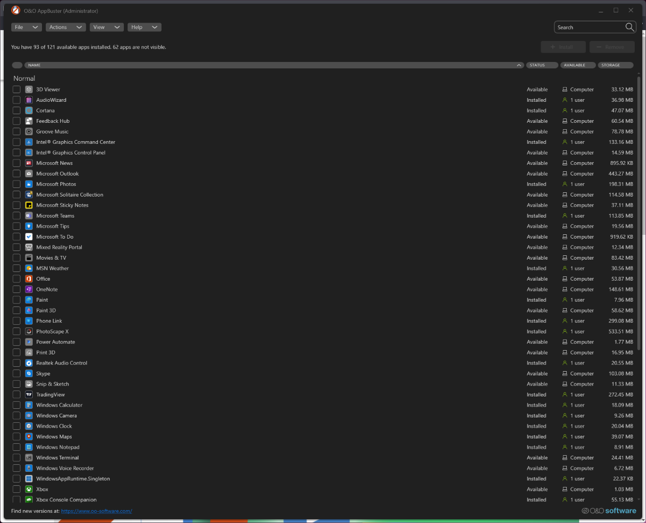Click the Mixed Reality Portal icon

pyautogui.click(x=29, y=247)
